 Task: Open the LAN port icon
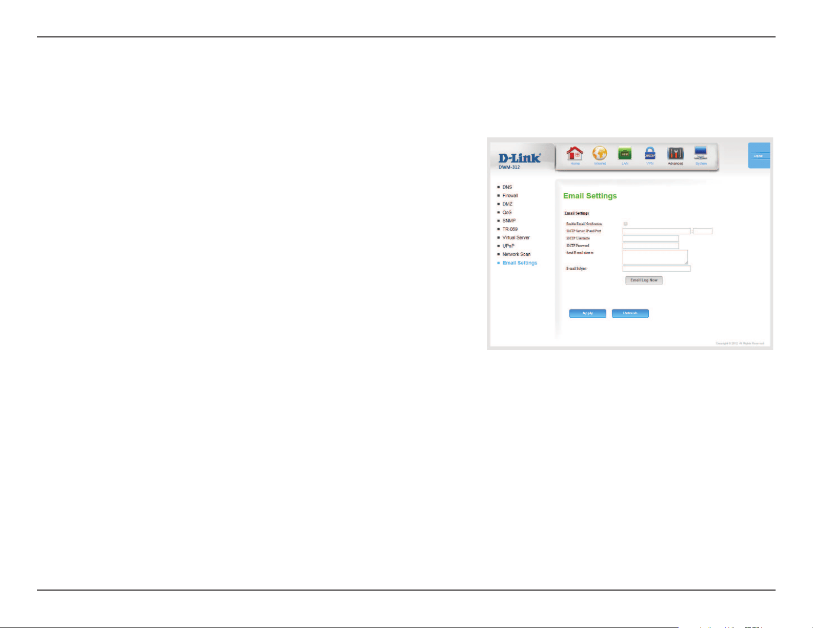pos(625,154)
